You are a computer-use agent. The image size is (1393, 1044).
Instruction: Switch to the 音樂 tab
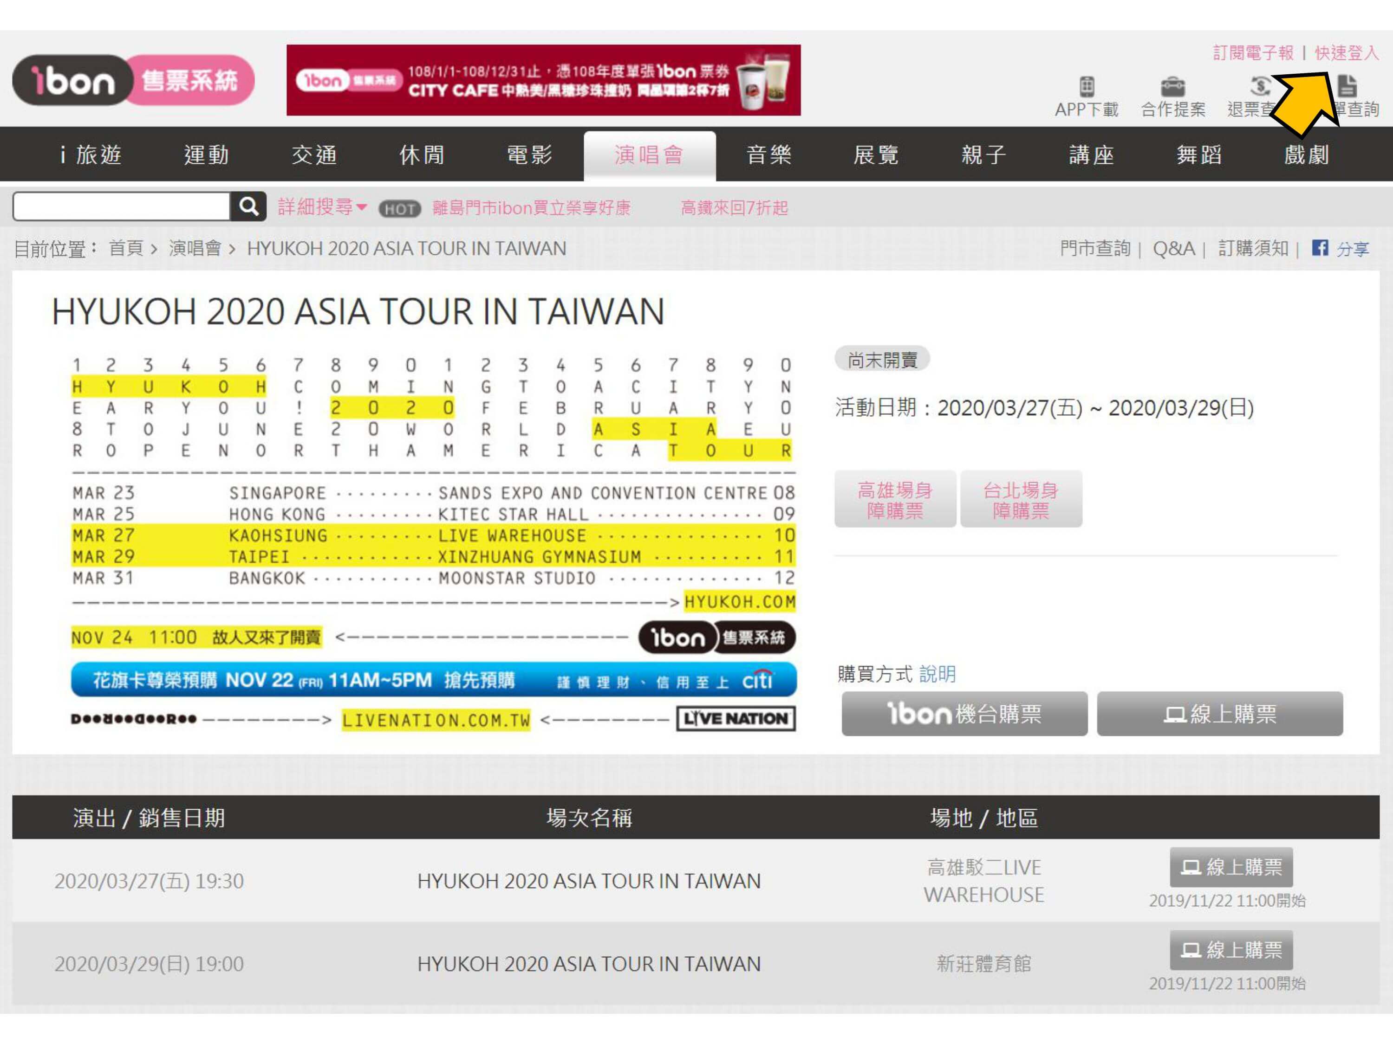pos(768,155)
